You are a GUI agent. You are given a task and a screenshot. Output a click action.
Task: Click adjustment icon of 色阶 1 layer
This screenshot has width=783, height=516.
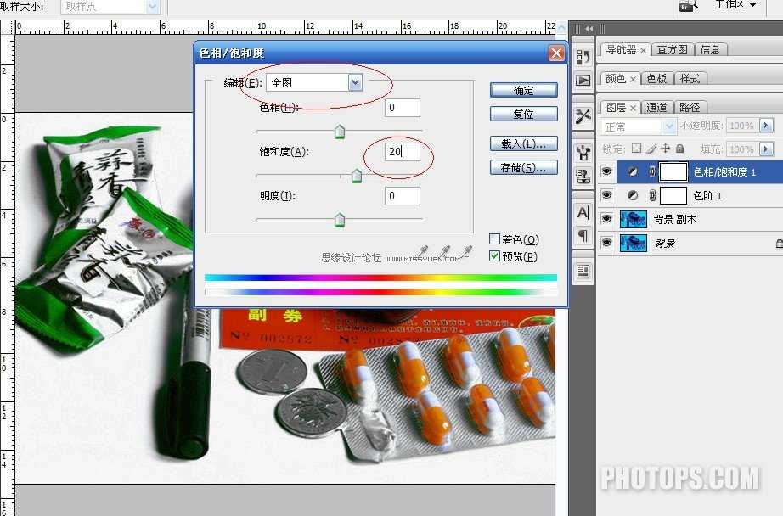[633, 195]
